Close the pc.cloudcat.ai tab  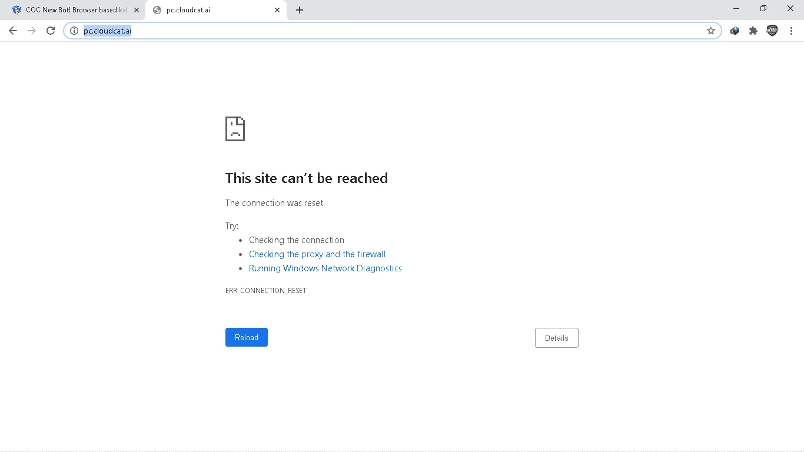[x=277, y=10]
